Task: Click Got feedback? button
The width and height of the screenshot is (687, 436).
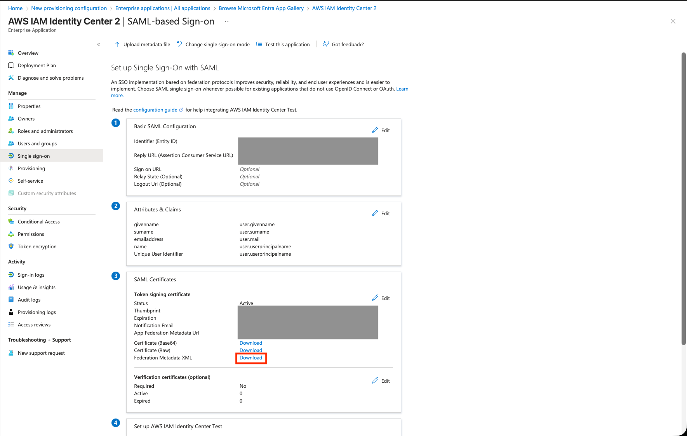Action: [343, 44]
